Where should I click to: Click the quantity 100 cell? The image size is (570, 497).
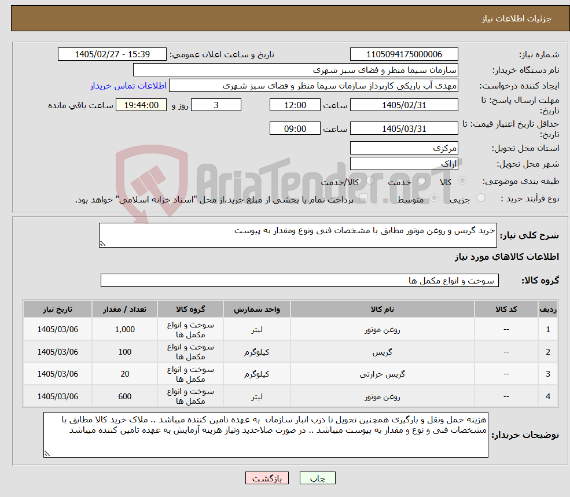pos(124,352)
